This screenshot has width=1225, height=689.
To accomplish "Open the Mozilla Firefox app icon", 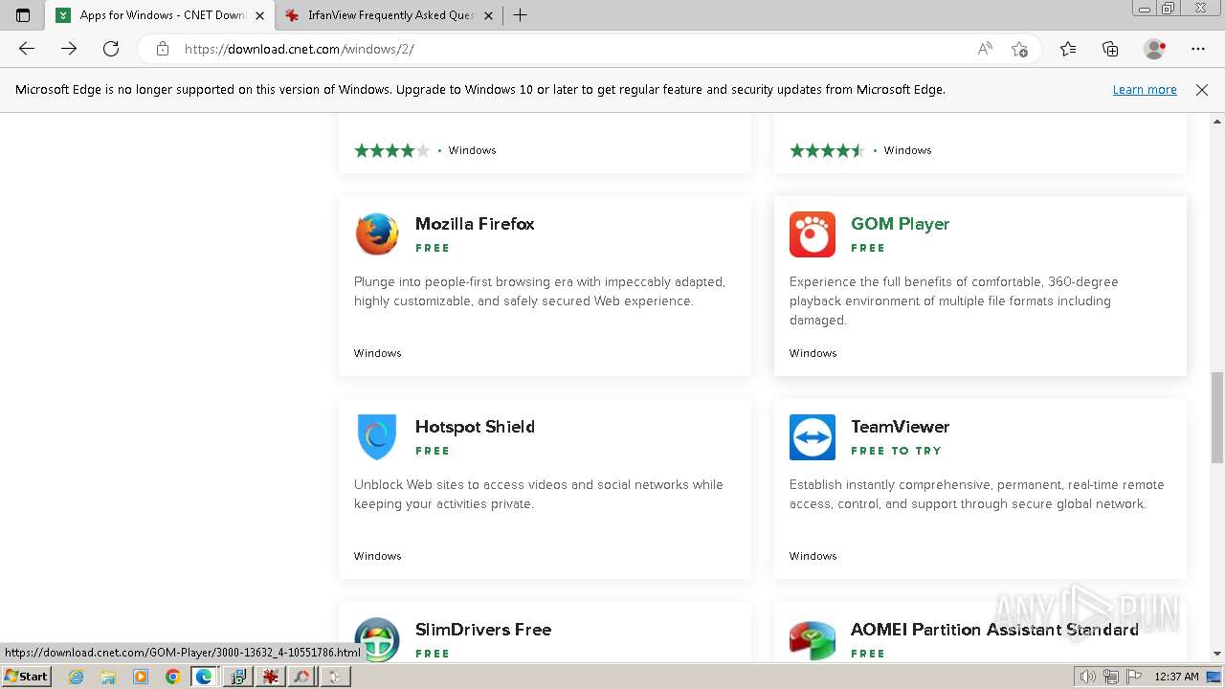I will point(377,234).
